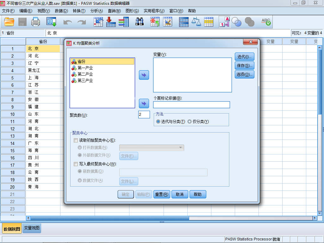Screen dimensions: 324x243
Task: Move variable to label cases arrow
Action: click(x=144, y=103)
